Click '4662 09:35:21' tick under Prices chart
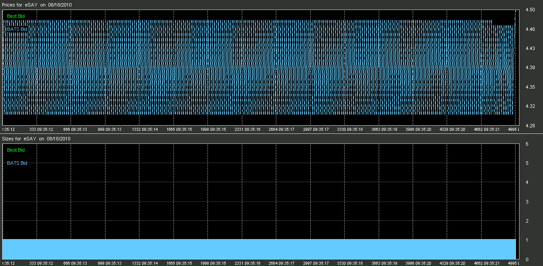Image resolution: width=543 pixels, height=266 pixels. 487,129
